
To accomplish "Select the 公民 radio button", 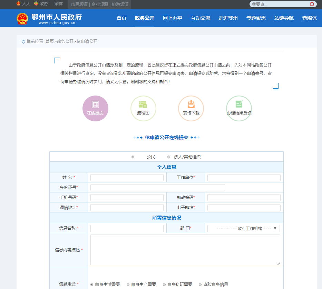I will pos(133,157).
